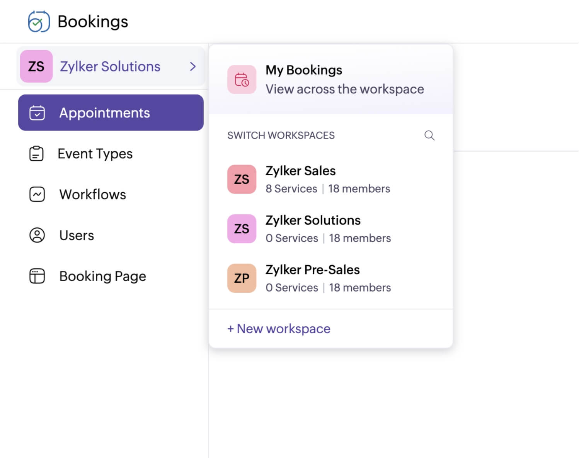Viewport: 579px width, 458px height.
Task: Click the orange ZP workspace avatar
Action: coord(242,278)
